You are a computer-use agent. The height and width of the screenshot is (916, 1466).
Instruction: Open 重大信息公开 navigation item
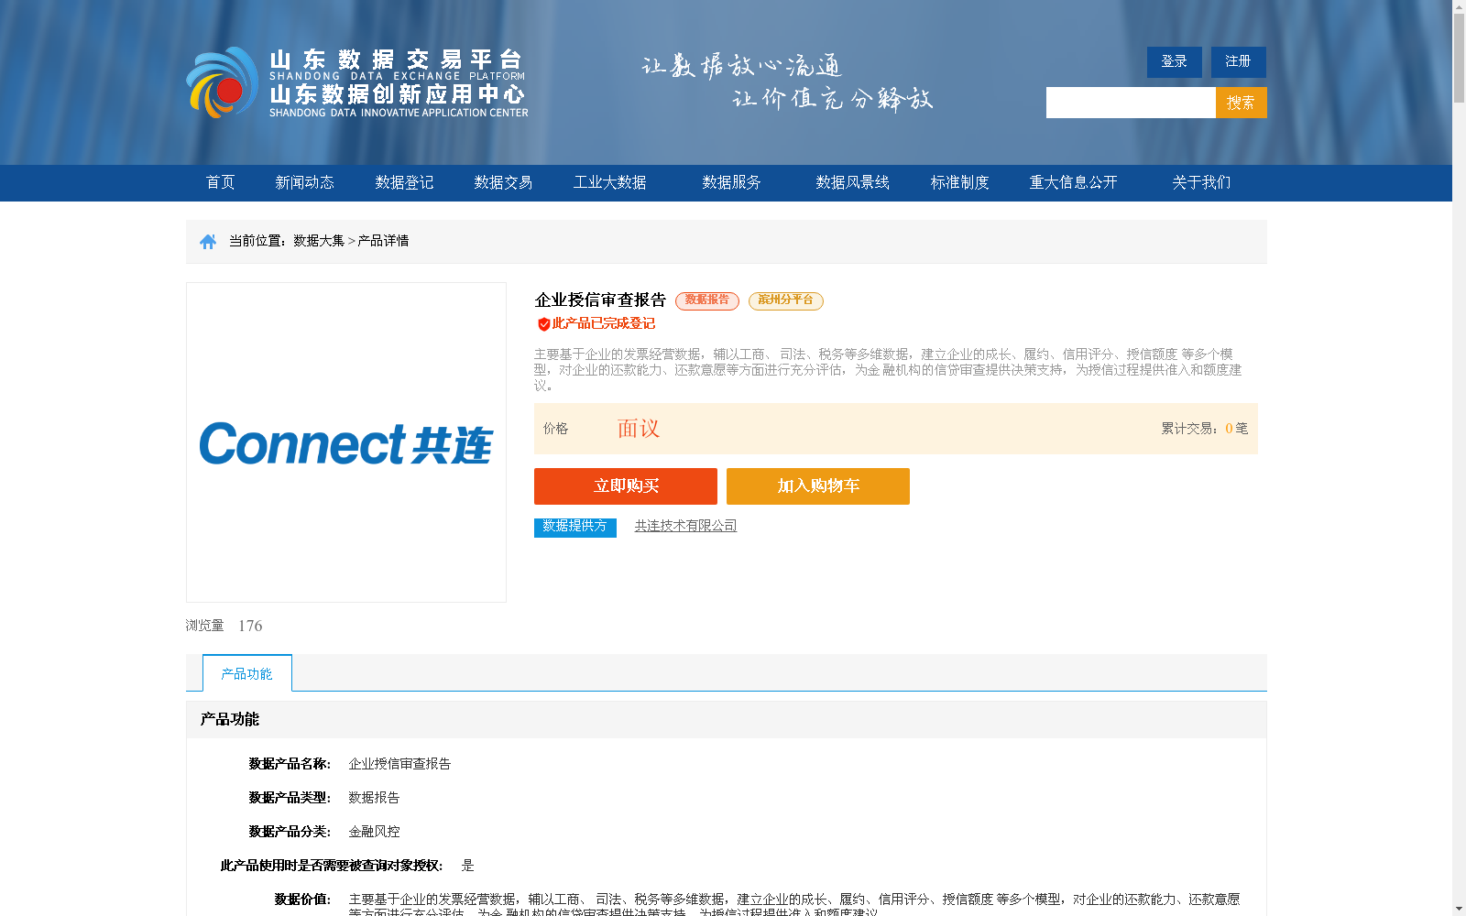[1073, 182]
